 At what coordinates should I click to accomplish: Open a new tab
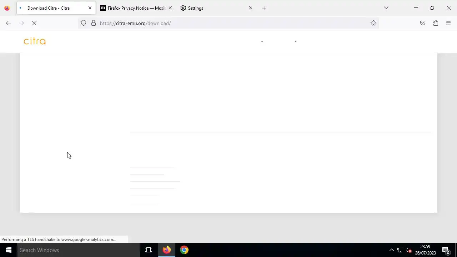point(264,8)
